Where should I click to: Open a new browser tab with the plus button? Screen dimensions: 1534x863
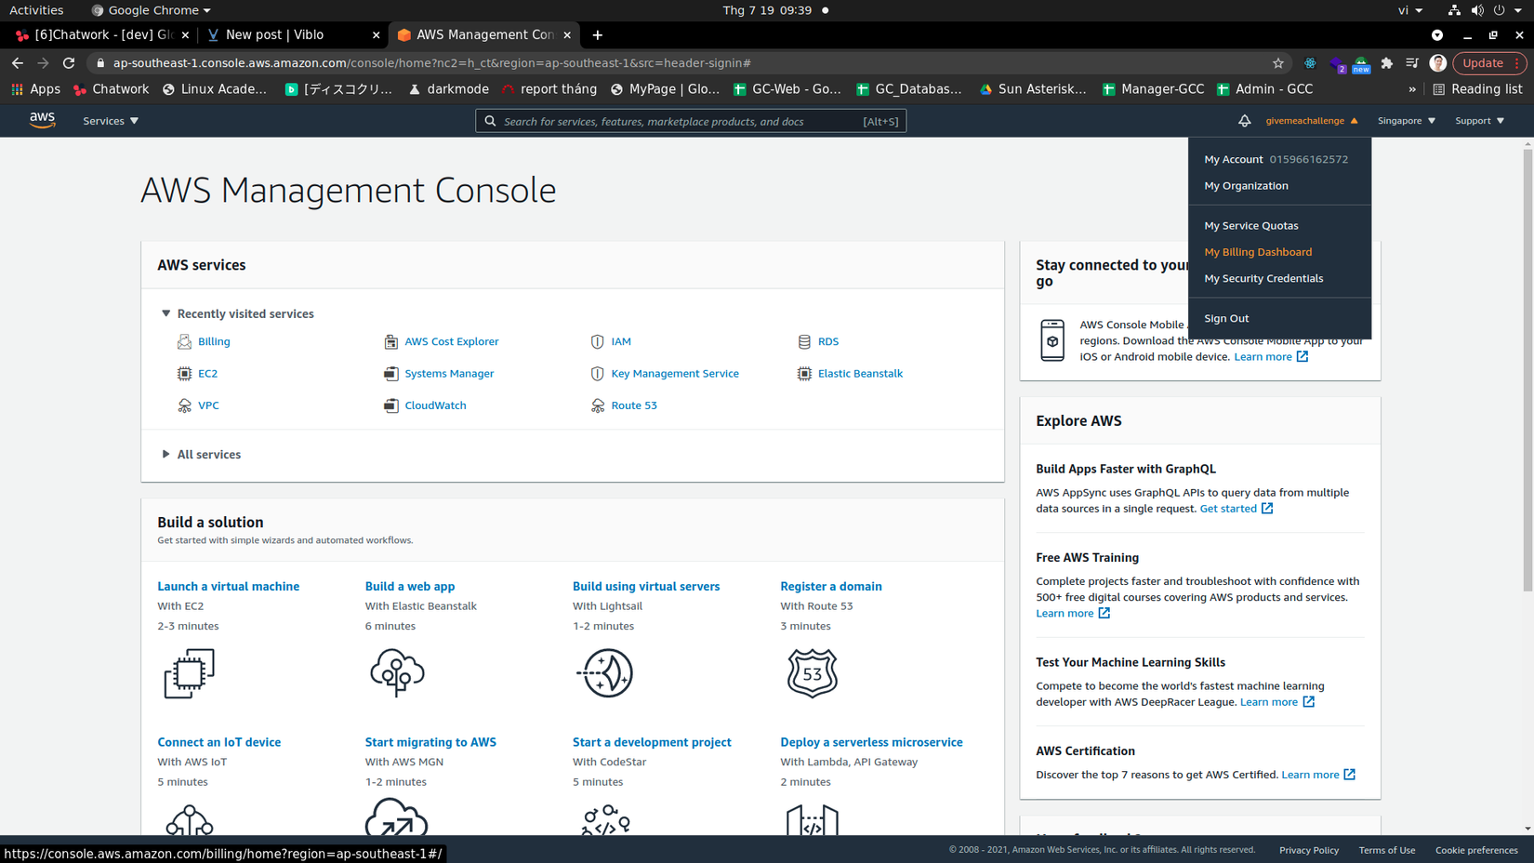coord(598,35)
